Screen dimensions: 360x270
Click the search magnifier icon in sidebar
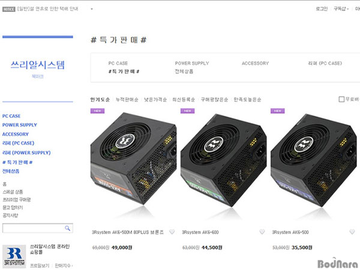(x=67, y=228)
